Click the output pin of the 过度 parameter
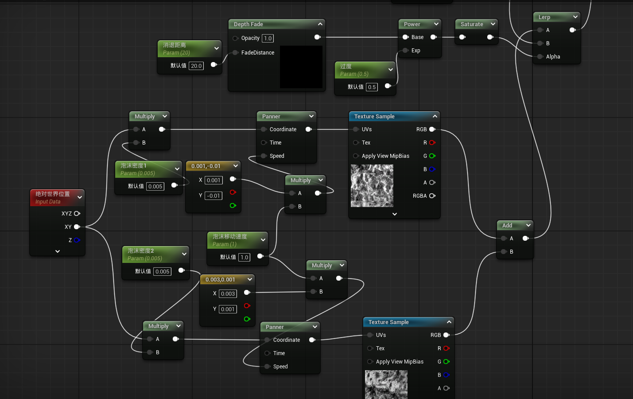 388,86
